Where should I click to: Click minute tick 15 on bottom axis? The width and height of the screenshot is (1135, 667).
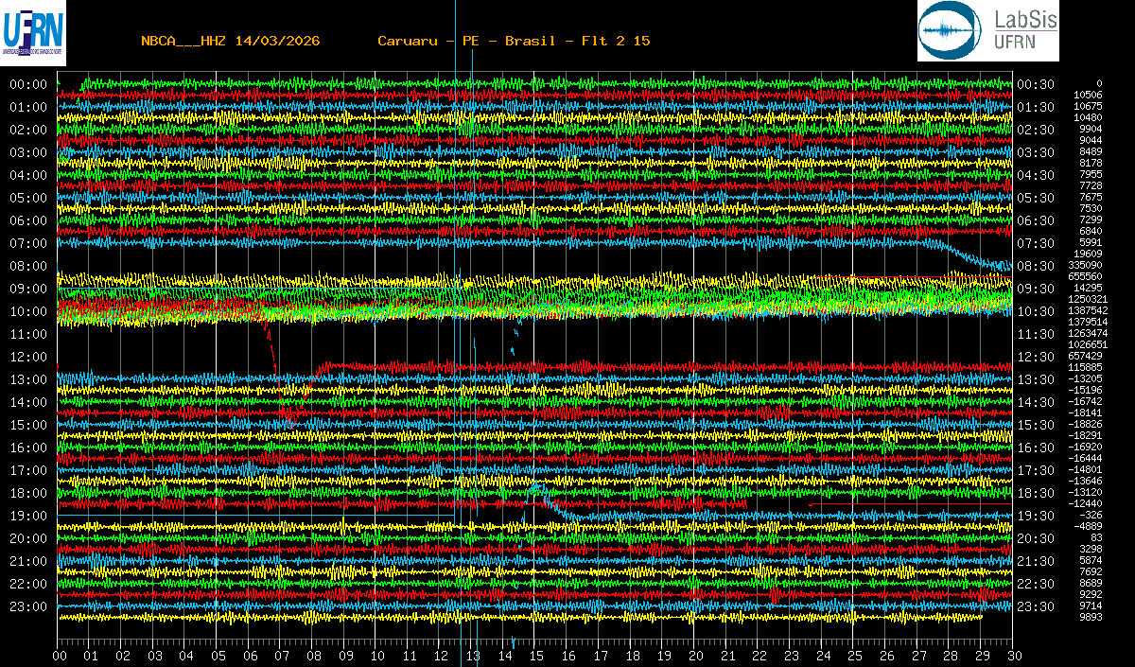[536, 655]
